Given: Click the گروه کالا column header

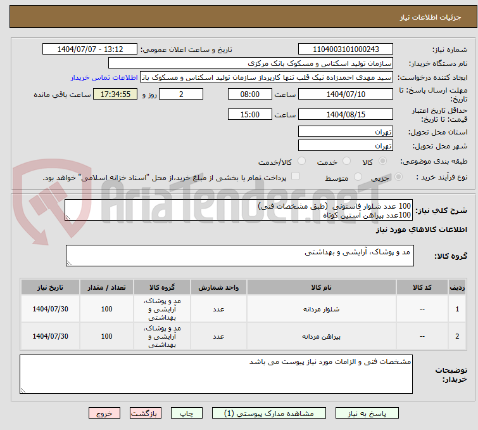Looking at the screenshot, I should click(162, 287).
